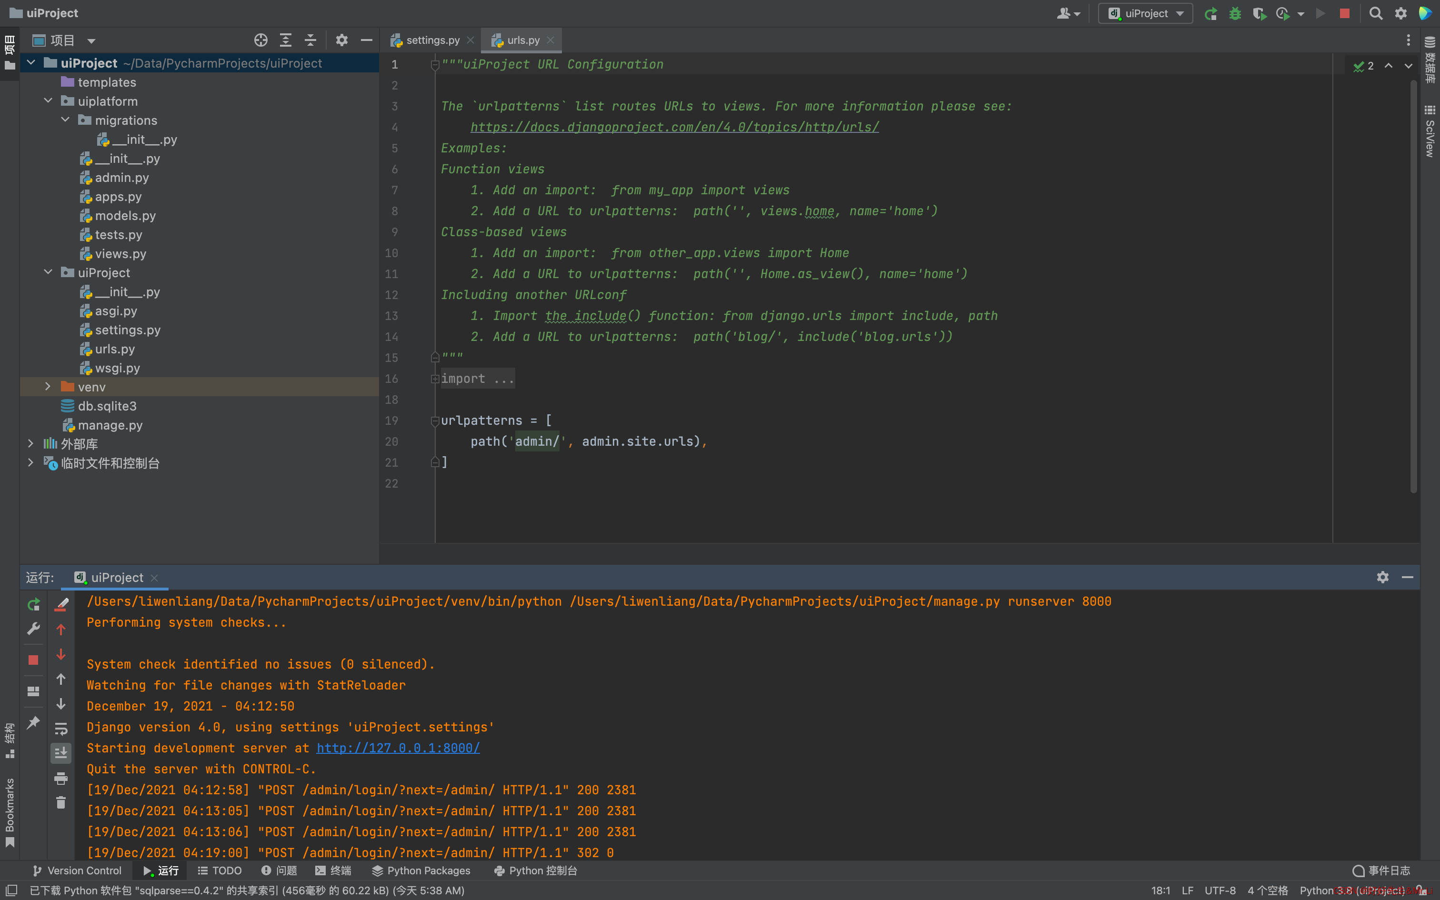Click the gray up arrow in Run panel

click(x=60, y=679)
